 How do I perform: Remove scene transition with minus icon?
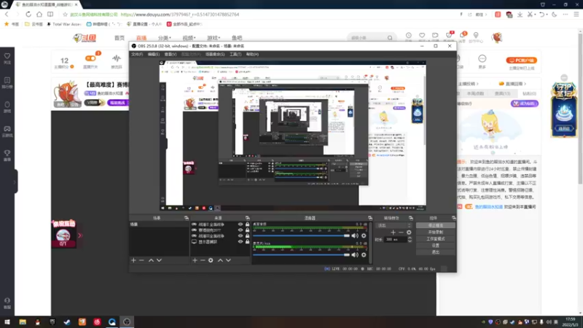[x=401, y=233]
